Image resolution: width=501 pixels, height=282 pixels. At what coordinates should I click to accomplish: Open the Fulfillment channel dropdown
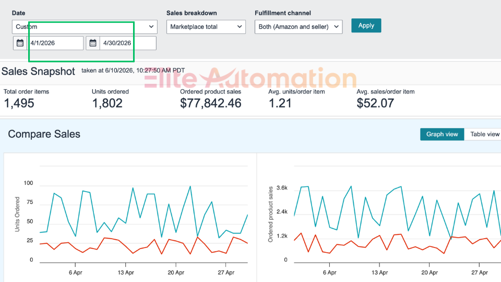click(x=299, y=27)
